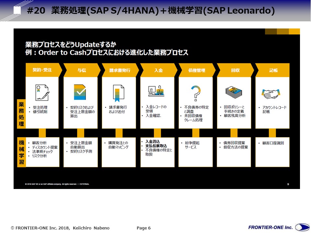Click the 顧客分析 machine learning item
Screen dimensions: 311x233
[x=39, y=143]
